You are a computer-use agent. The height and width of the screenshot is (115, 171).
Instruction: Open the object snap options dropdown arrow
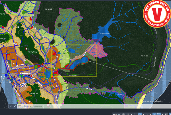162,114
